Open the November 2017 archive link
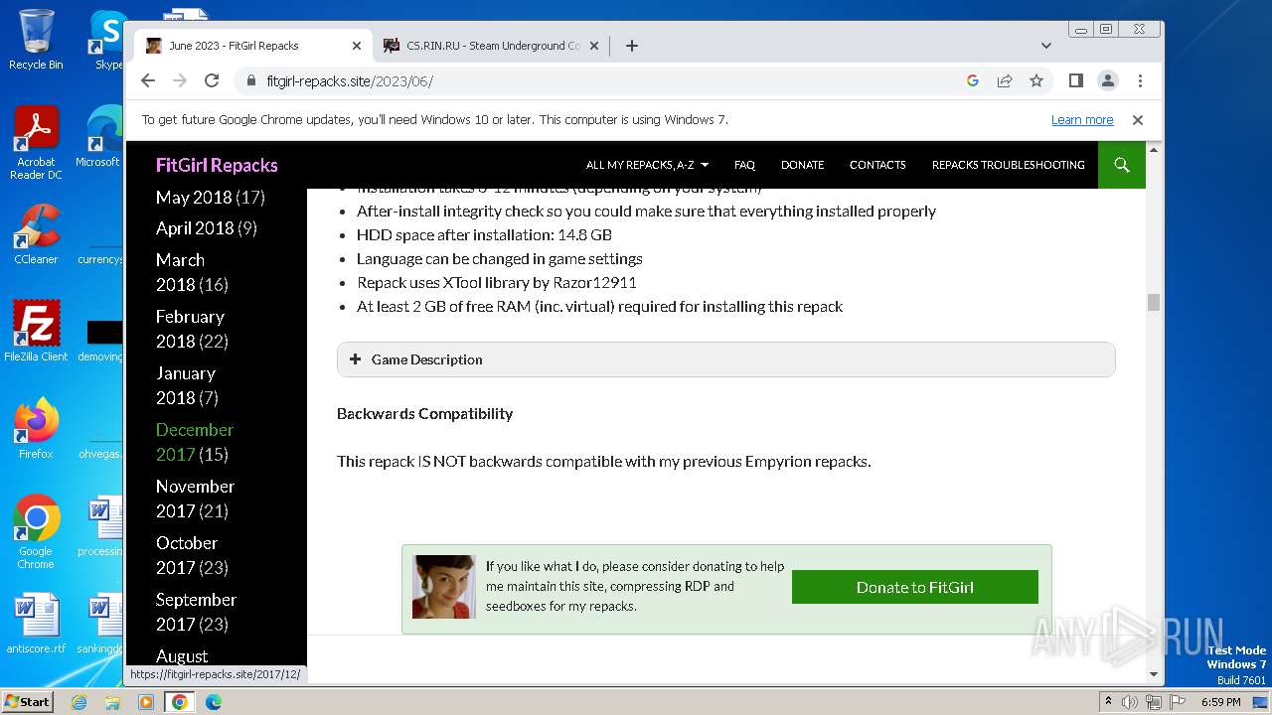Screen dimensions: 1272x715 [x=195, y=498]
